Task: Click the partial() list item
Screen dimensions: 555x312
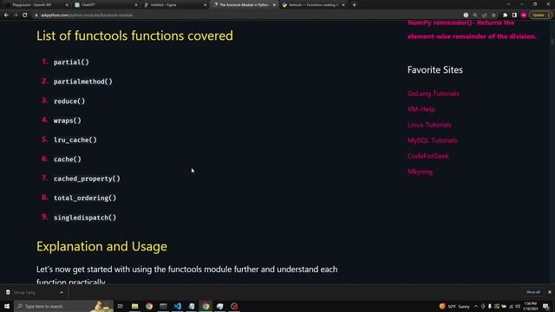Action: 71,62
